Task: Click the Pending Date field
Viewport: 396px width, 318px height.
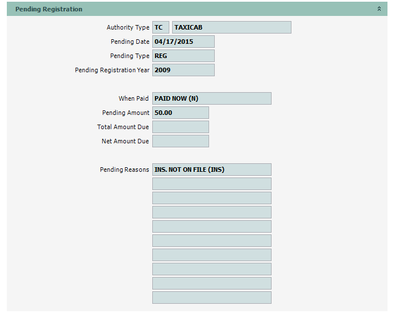Action: [x=183, y=42]
